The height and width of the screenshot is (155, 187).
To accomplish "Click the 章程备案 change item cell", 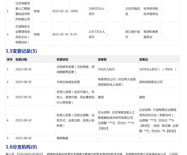I will [x=62, y=138].
